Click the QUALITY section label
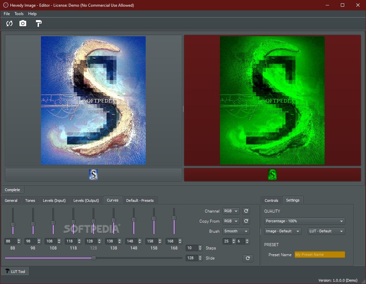 272,211
